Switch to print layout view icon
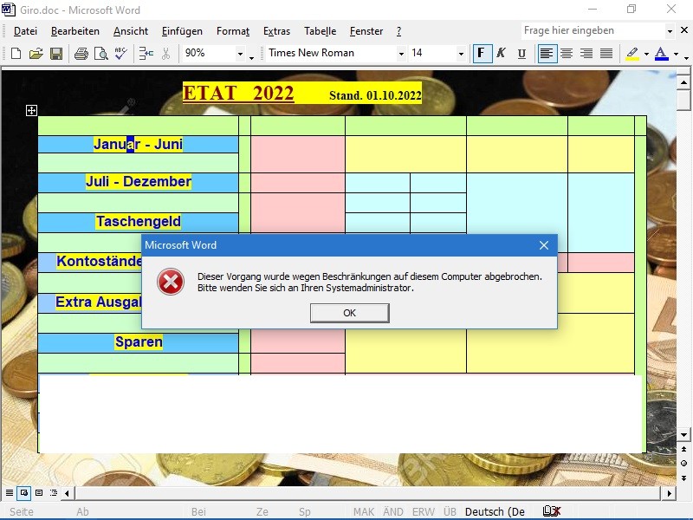The width and height of the screenshot is (693, 520). coord(39,492)
